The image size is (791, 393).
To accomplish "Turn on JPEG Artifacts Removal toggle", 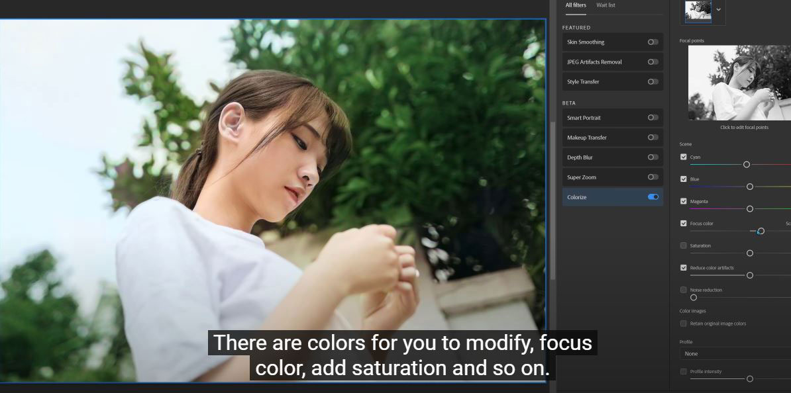I will tap(653, 62).
